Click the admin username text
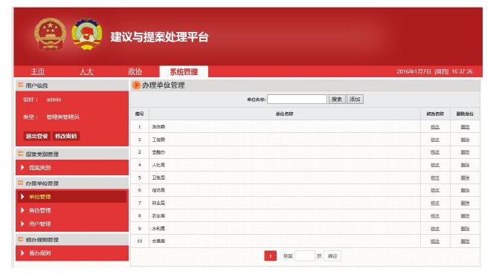Viewport: 499px width, 277px height. point(54,100)
